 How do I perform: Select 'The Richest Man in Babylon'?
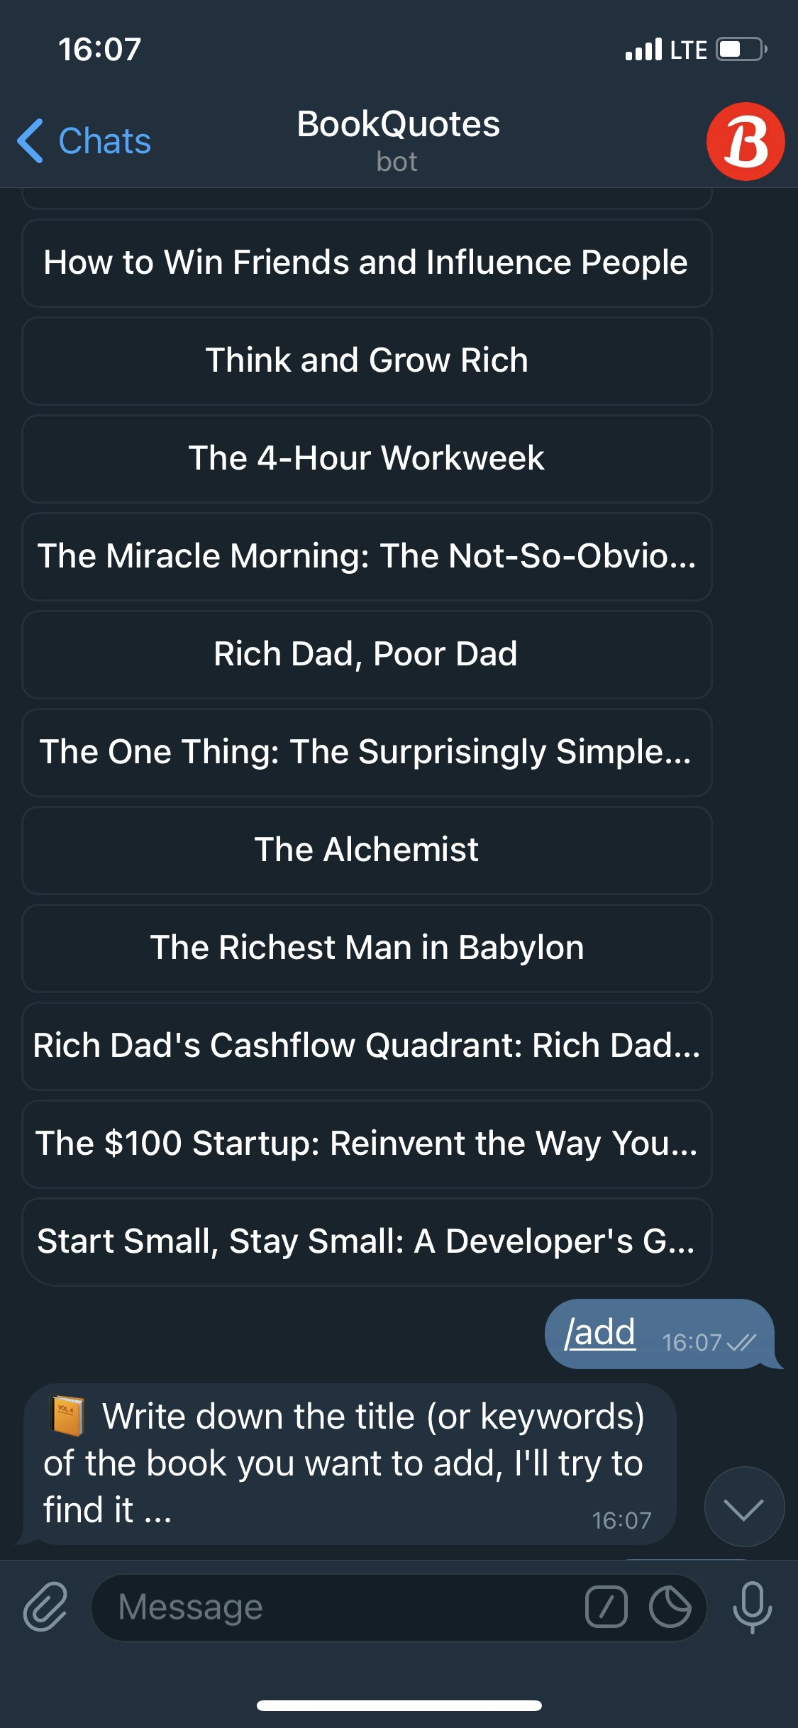point(367,948)
